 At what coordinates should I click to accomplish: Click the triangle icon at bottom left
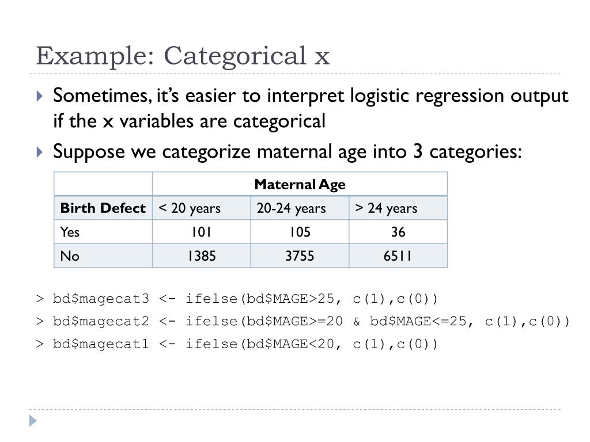(33, 421)
